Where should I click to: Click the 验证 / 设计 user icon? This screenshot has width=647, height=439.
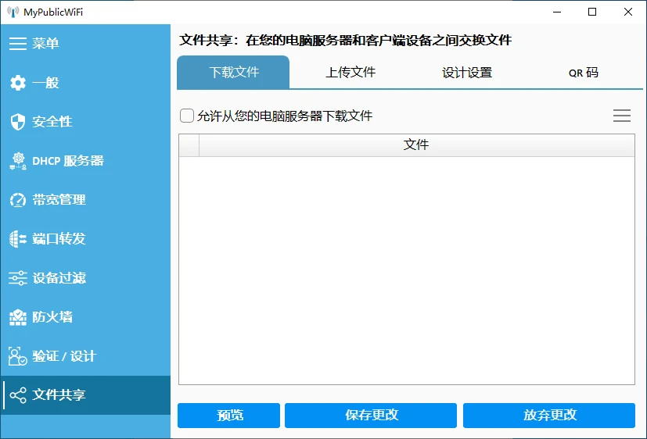(17, 356)
